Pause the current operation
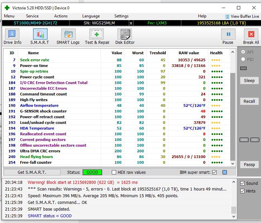Viewport: 261px width, 223px height. (228, 34)
